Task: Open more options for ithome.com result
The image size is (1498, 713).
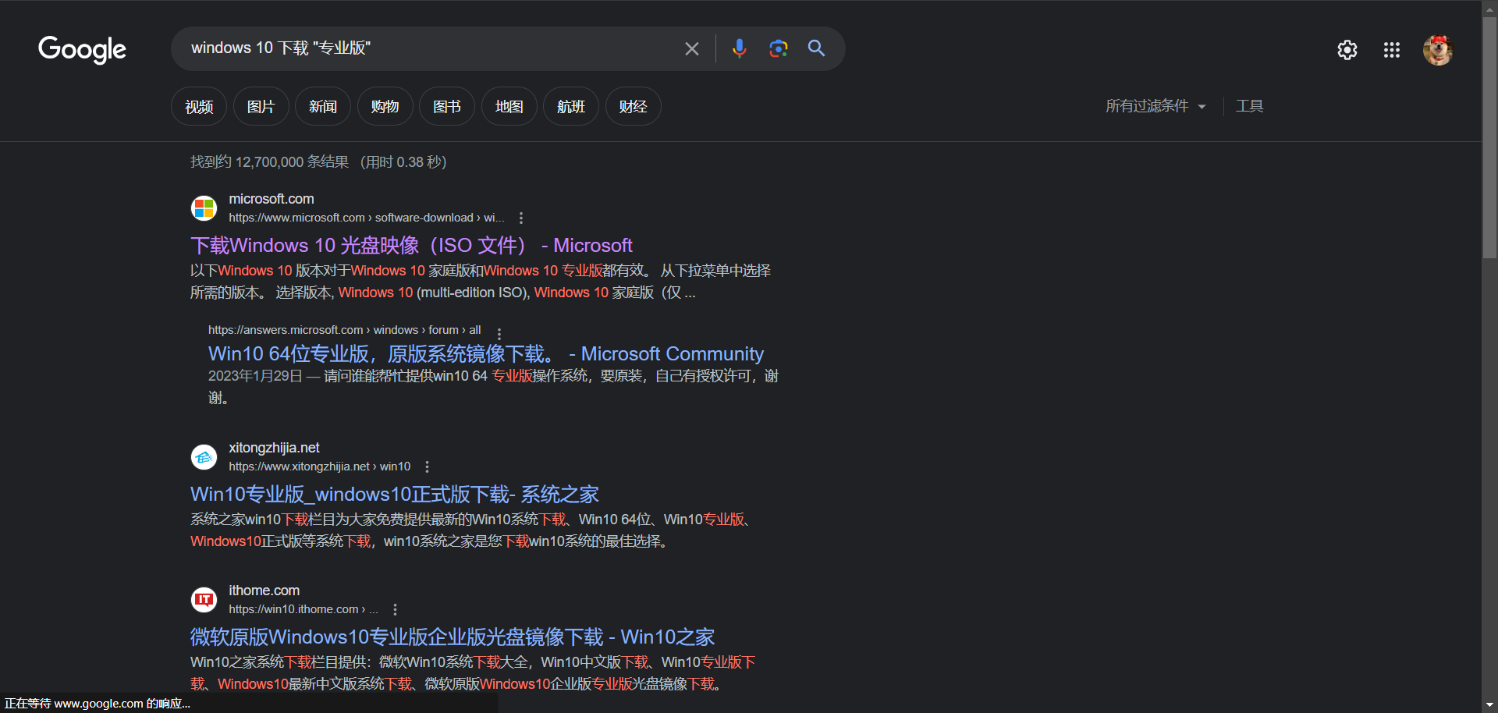Action: (395, 610)
